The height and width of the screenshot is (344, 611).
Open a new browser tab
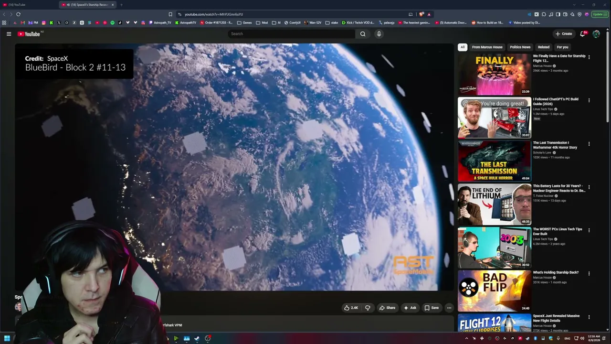121,5
